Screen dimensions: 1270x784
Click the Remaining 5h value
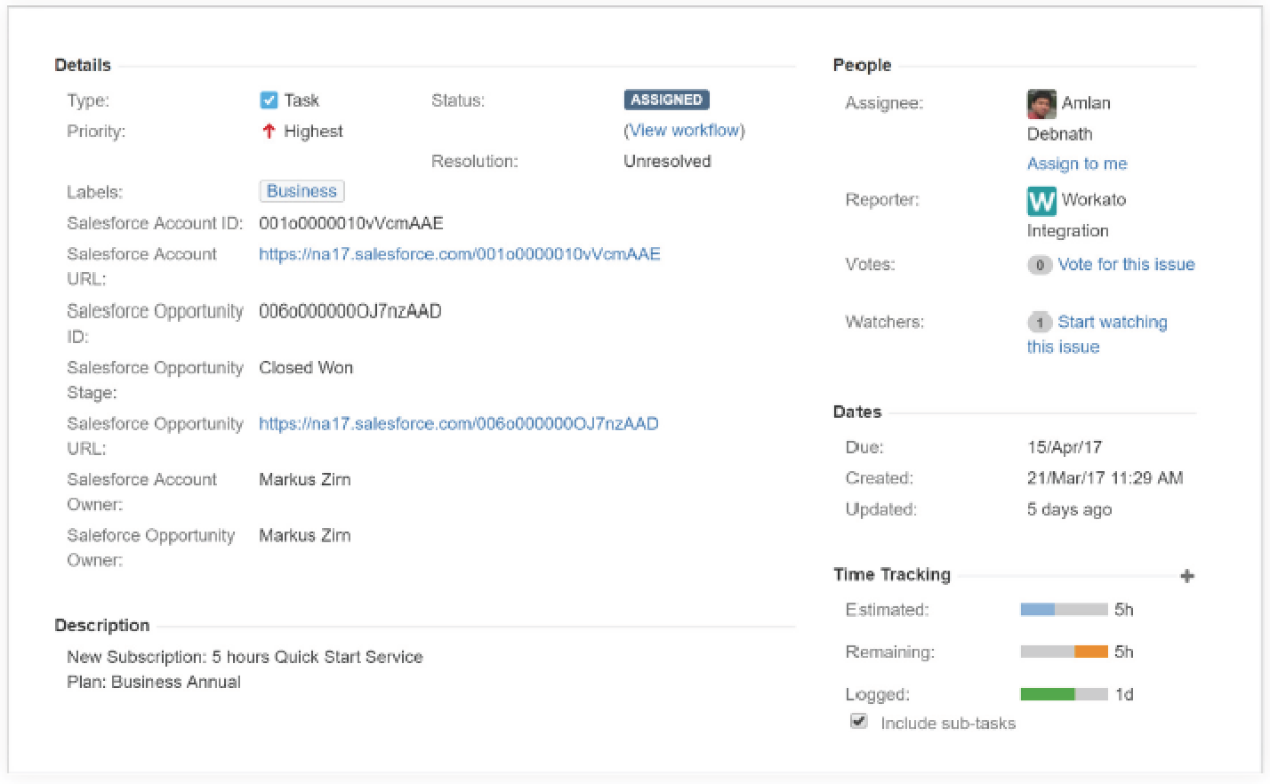1124,652
